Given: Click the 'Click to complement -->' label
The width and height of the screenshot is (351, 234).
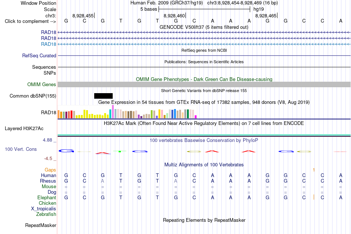Looking at the screenshot, I should [x=30, y=21].
